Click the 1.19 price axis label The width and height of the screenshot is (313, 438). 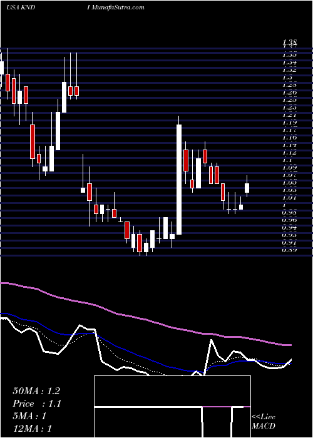289,123
